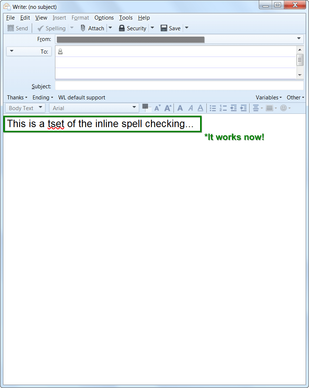Click the Attach paperclip icon
Image resolution: width=309 pixels, height=388 pixels.
point(83,28)
